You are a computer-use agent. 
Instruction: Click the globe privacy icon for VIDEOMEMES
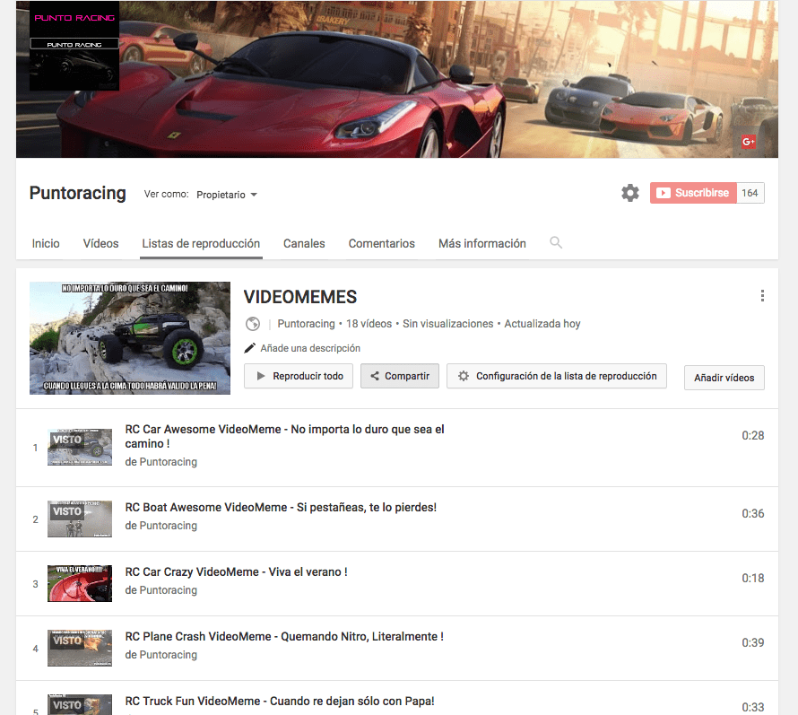tap(253, 324)
